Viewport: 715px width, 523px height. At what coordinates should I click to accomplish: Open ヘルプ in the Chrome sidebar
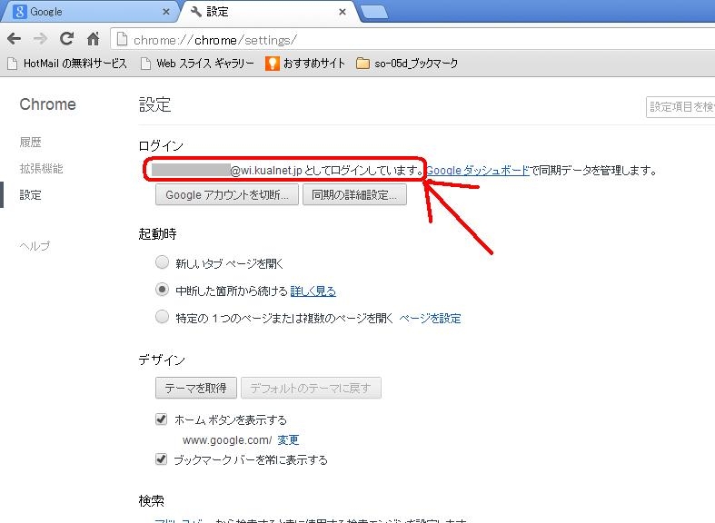35,246
